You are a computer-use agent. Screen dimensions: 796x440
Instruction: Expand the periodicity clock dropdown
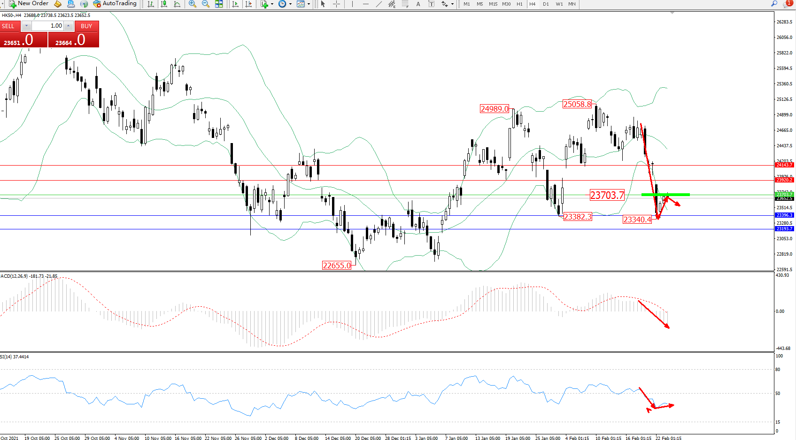290,4
